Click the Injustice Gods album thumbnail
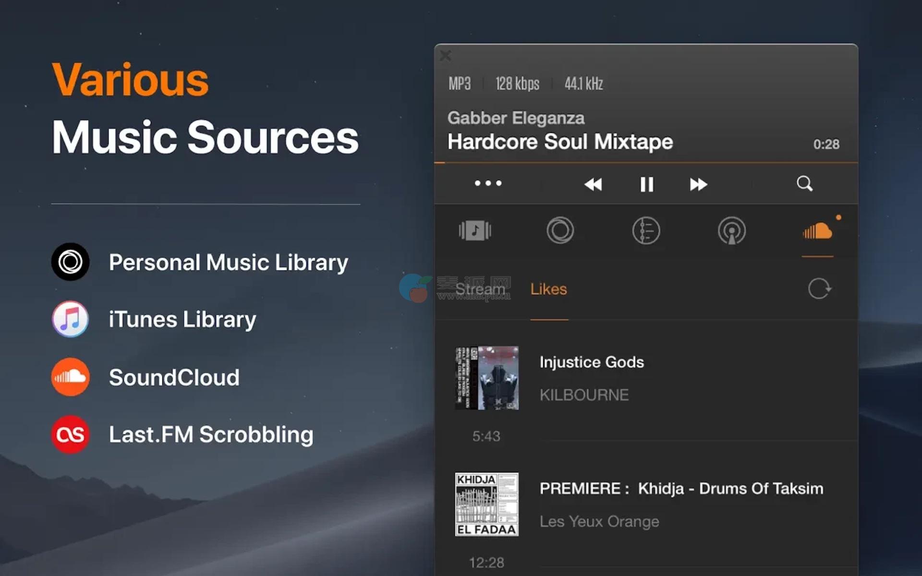922x576 pixels. 486,378
